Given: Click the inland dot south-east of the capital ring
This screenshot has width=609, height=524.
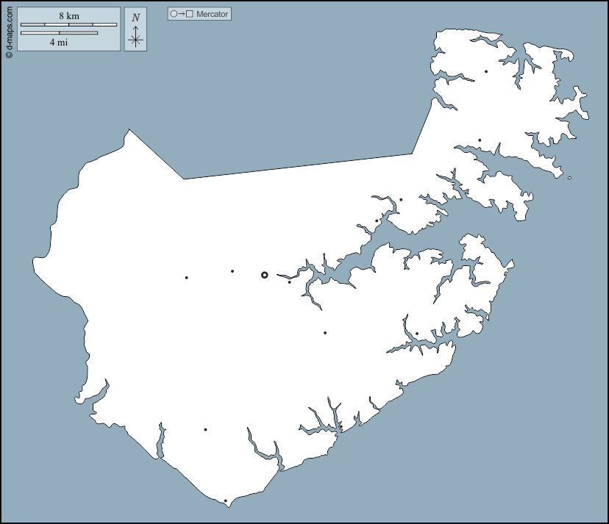Looking at the screenshot, I should [x=325, y=333].
